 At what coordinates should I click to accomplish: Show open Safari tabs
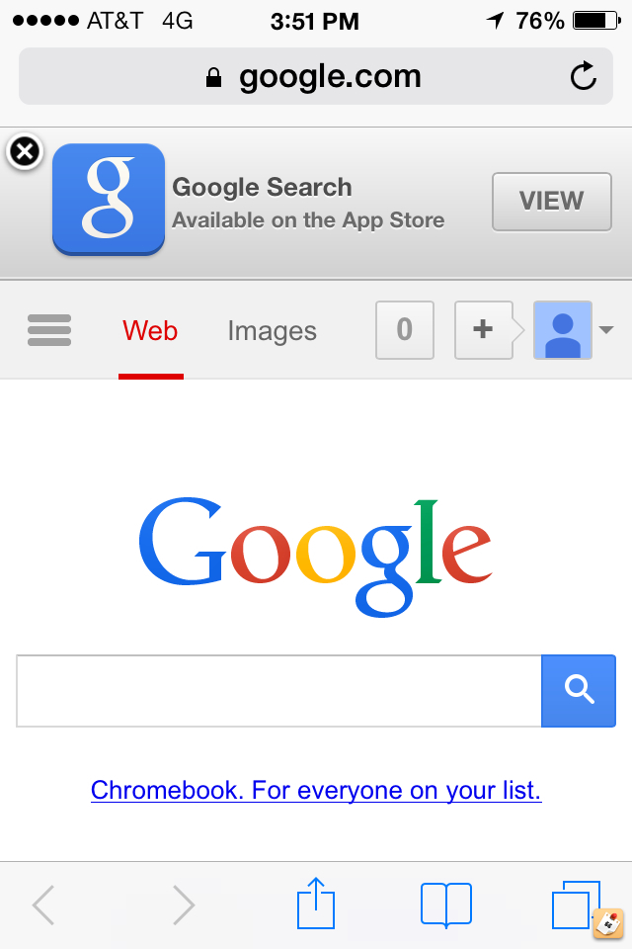pyautogui.click(x=576, y=905)
